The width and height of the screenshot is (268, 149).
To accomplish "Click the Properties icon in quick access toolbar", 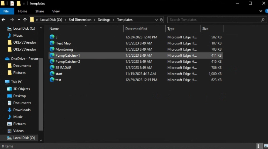I will tap(12, 4).
